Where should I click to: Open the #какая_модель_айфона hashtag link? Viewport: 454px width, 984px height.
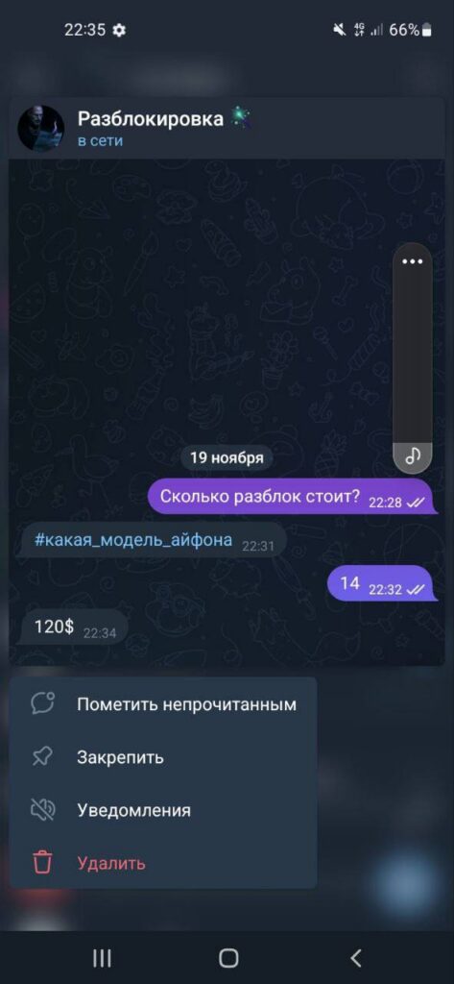(x=133, y=540)
